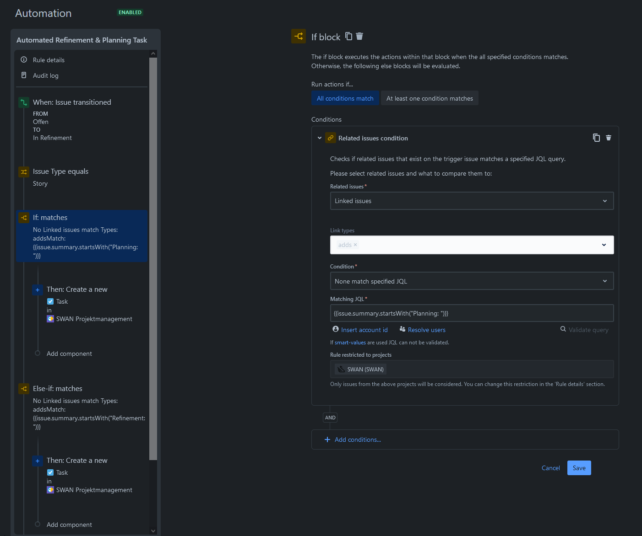The height and width of the screenshot is (536, 642).
Task: Collapse the Related issues condition section
Action: (320, 138)
